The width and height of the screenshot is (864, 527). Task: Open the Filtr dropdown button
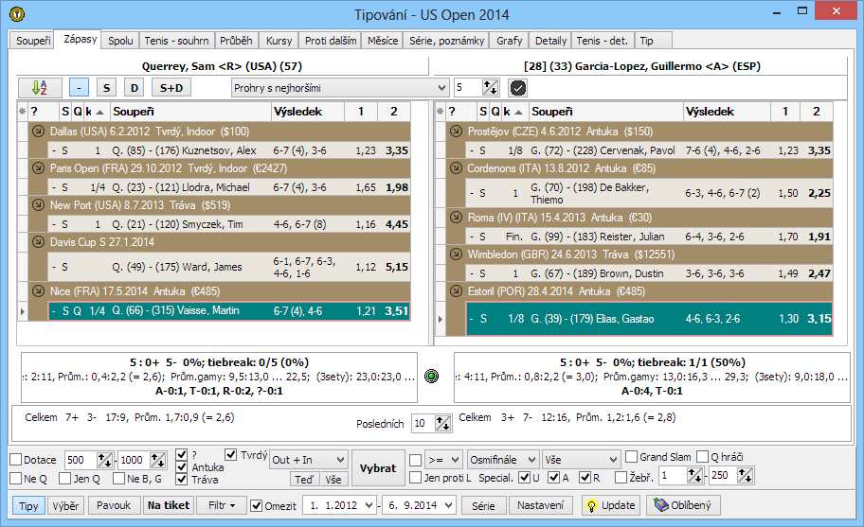(222, 505)
